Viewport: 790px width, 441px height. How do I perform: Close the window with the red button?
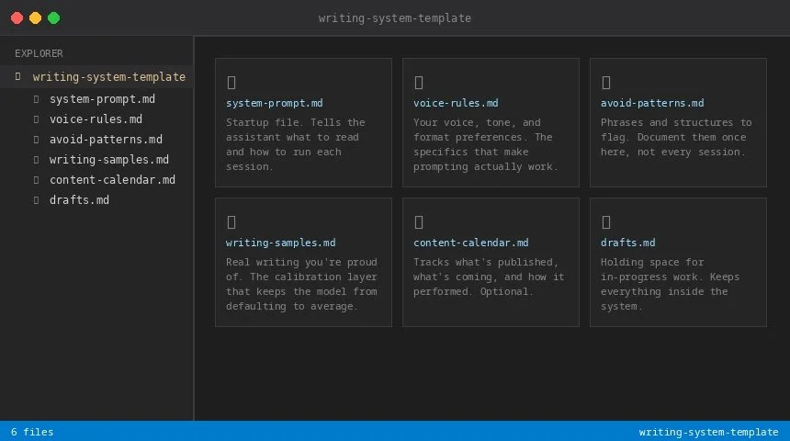tap(17, 18)
